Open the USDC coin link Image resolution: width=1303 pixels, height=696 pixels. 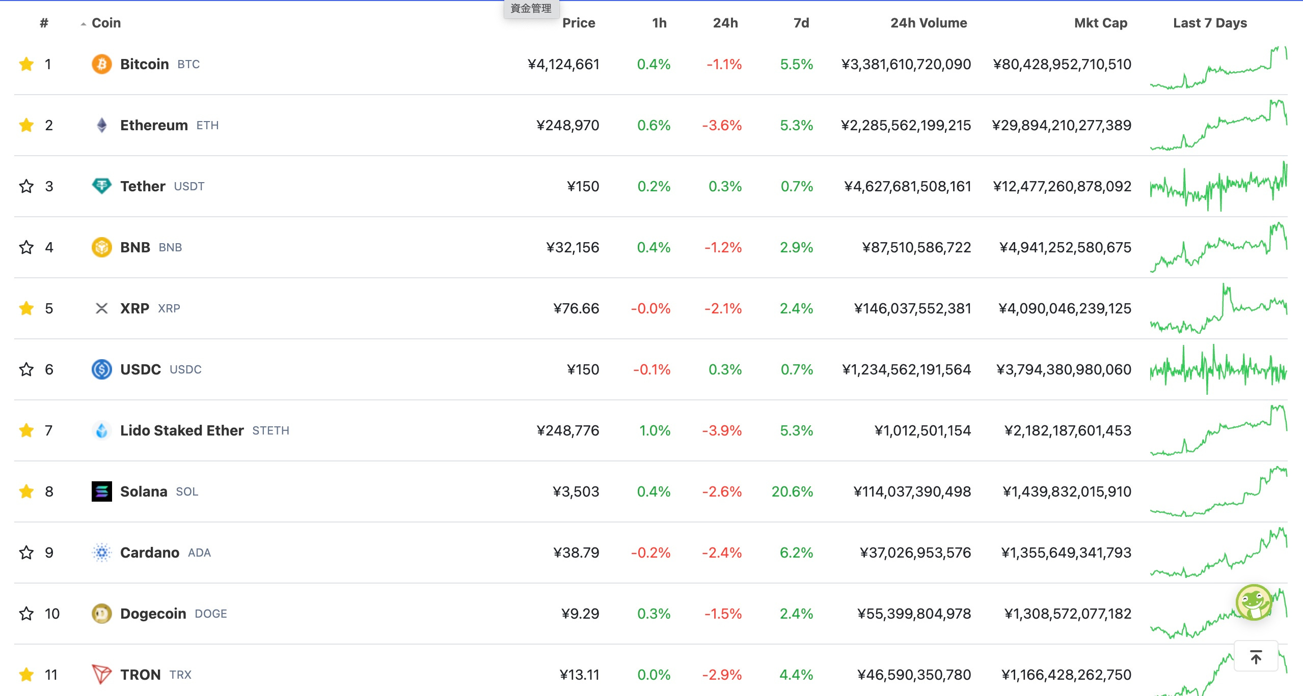pos(160,369)
